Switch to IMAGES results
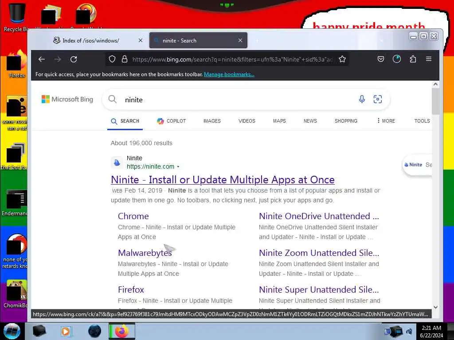Viewport: 454px width, 340px height. click(212, 121)
